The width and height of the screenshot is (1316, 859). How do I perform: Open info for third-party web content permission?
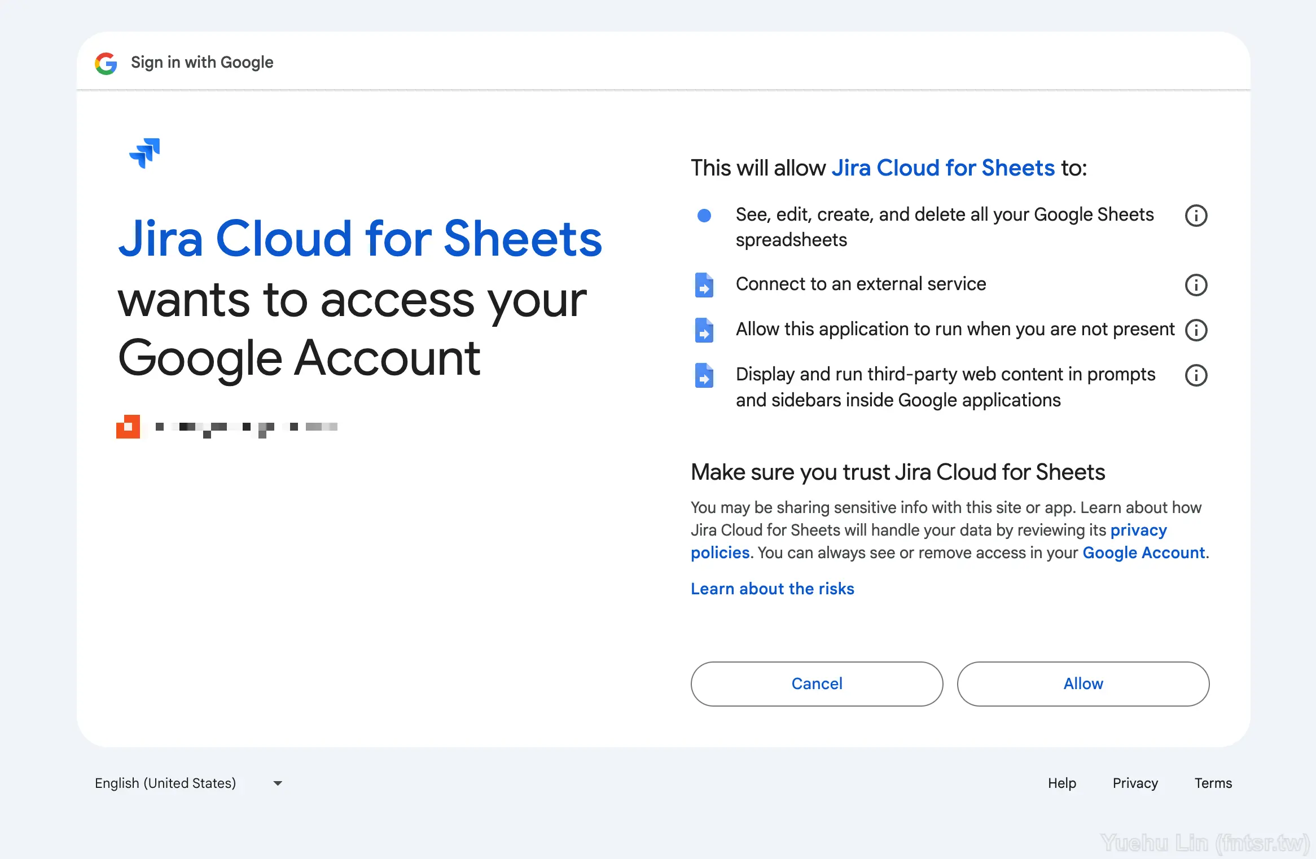1196,375
